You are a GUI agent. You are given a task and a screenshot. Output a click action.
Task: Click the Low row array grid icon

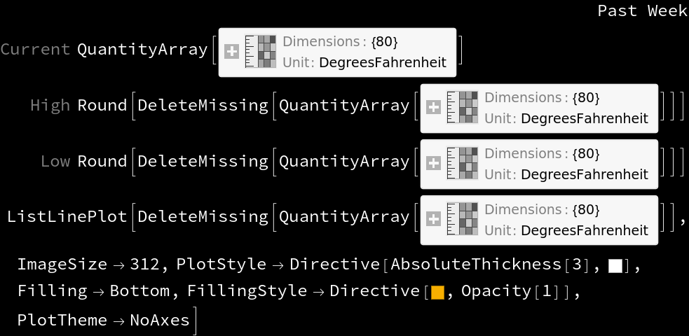point(463,164)
